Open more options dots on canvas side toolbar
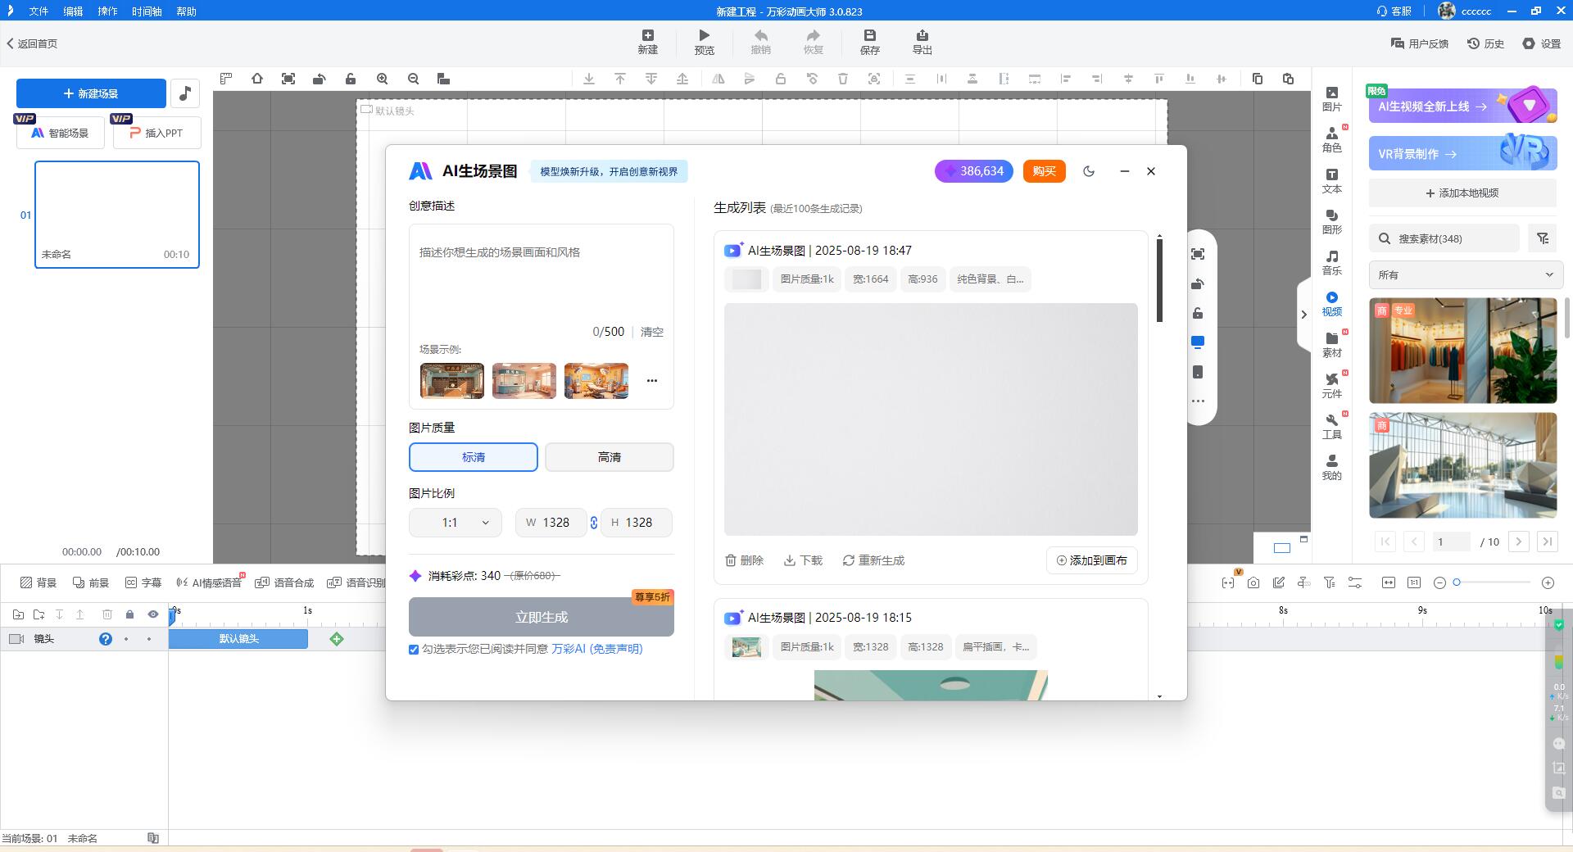 pyautogui.click(x=1198, y=401)
